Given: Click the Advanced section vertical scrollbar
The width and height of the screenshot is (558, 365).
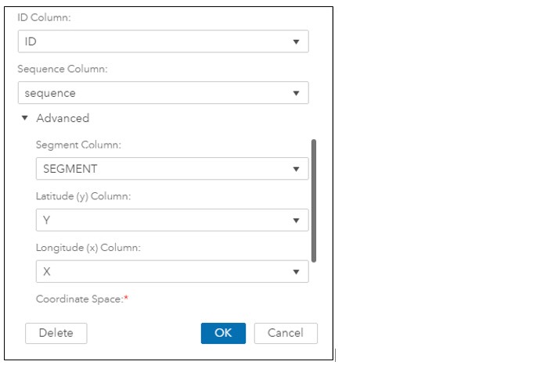Looking at the screenshot, I should 314,201.
